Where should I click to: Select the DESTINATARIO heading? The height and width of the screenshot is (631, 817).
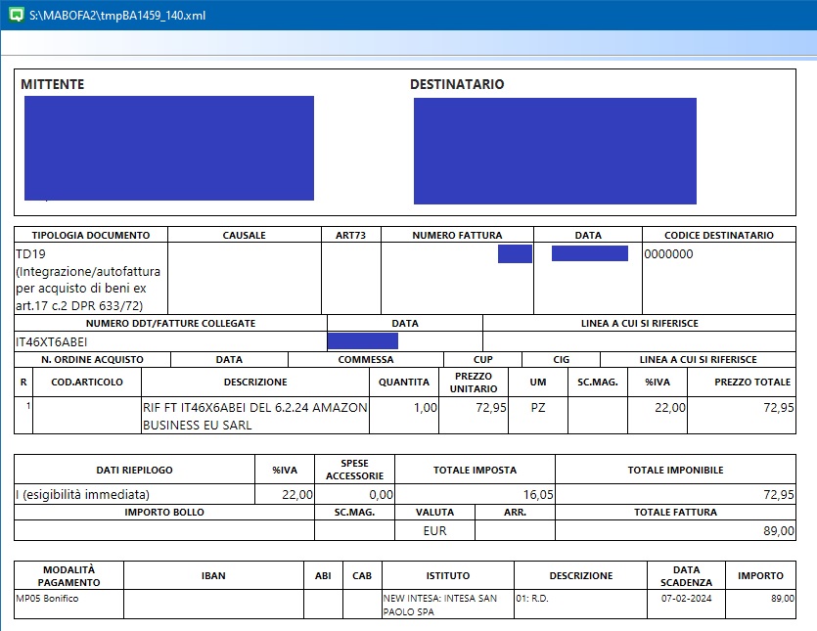(457, 84)
